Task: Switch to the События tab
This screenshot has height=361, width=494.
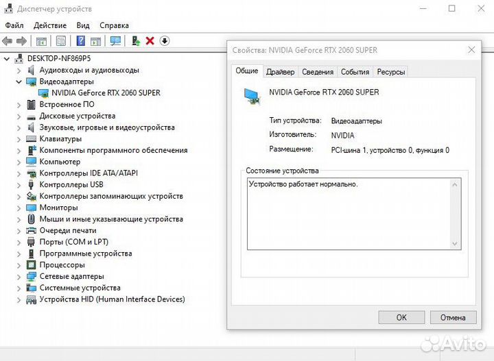Action: tap(355, 72)
